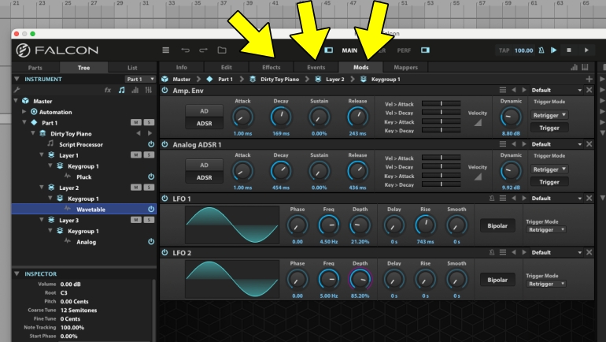Click the LFO 2 Depth knob
Image resolution: width=606 pixels, height=342 pixels.
point(360,279)
